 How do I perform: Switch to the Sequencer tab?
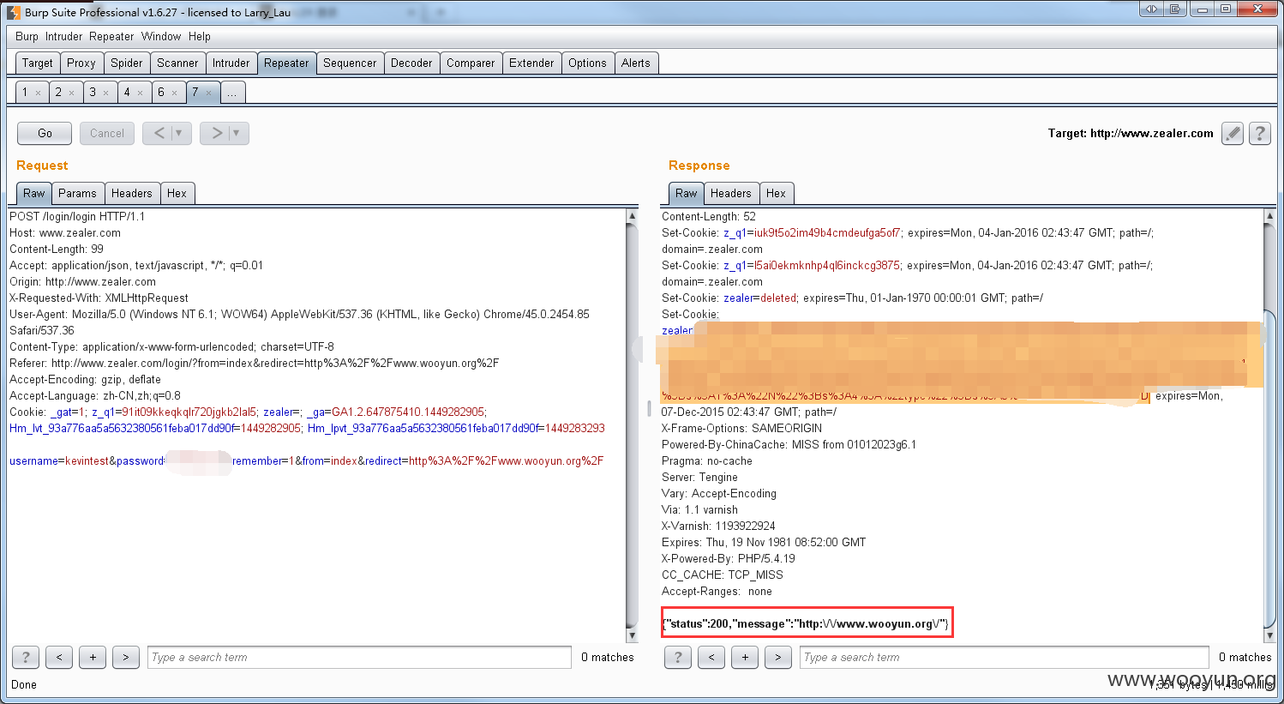[350, 63]
